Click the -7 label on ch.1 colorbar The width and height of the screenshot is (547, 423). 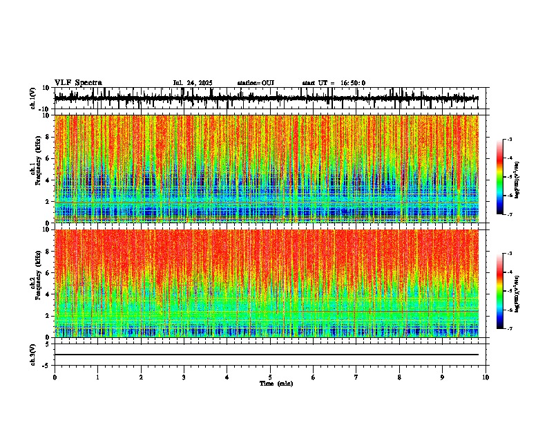[510, 214]
